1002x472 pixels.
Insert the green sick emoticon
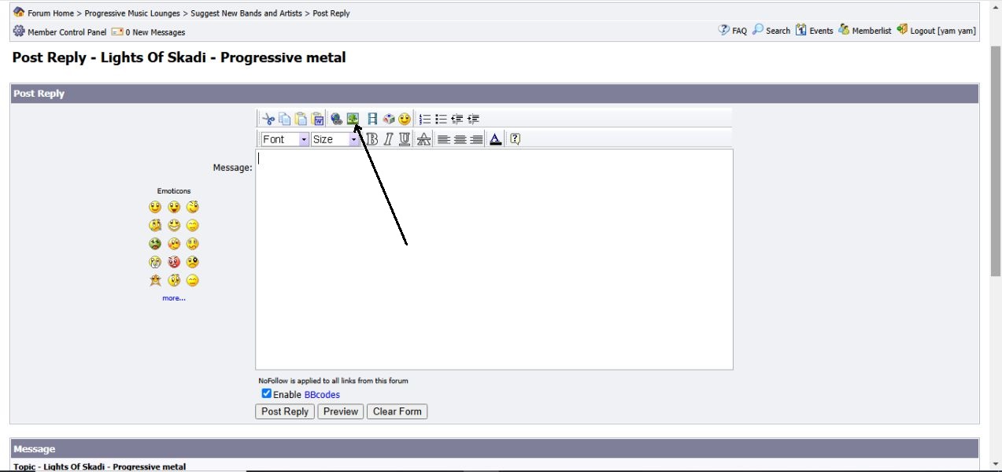pyautogui.click(x=155, y=244)
